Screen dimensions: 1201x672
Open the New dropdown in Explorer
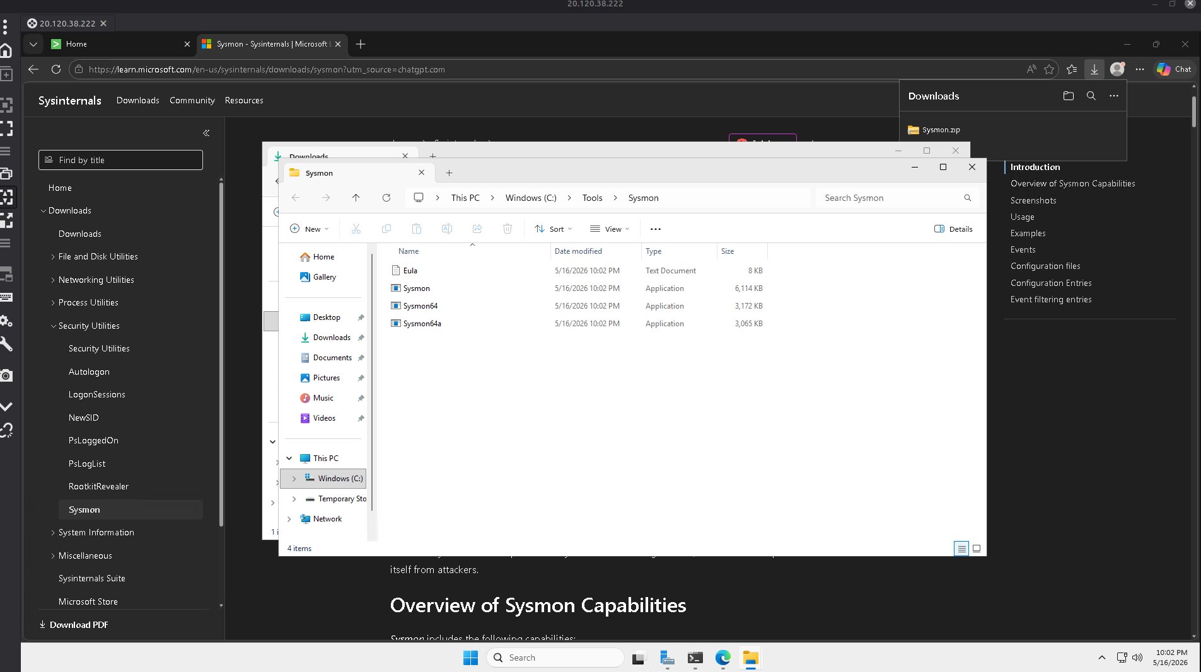pos(310,229)
